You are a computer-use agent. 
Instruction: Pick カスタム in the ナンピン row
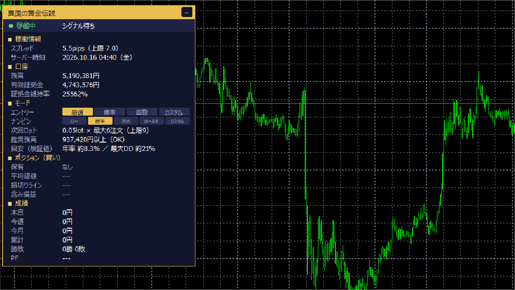coord(177,121)
